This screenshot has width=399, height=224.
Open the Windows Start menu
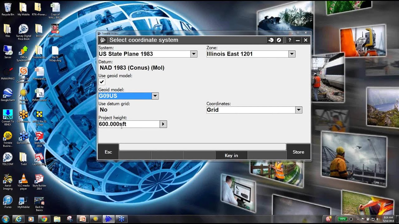click(6, 219)
